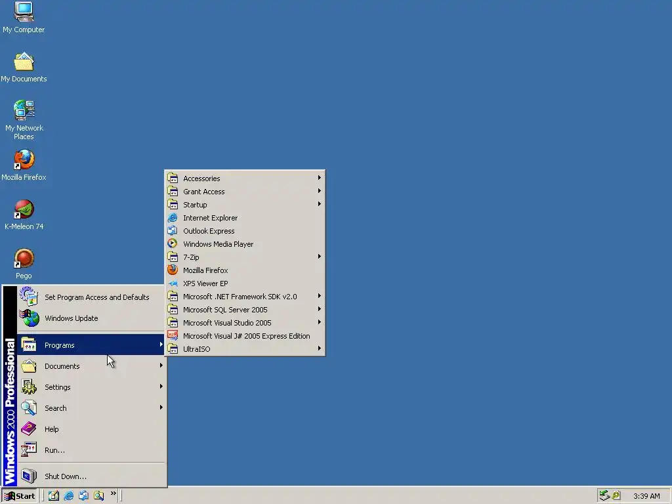672x504 pixels.
Task: Select Pego desktop shortcut
Action: 24,264
